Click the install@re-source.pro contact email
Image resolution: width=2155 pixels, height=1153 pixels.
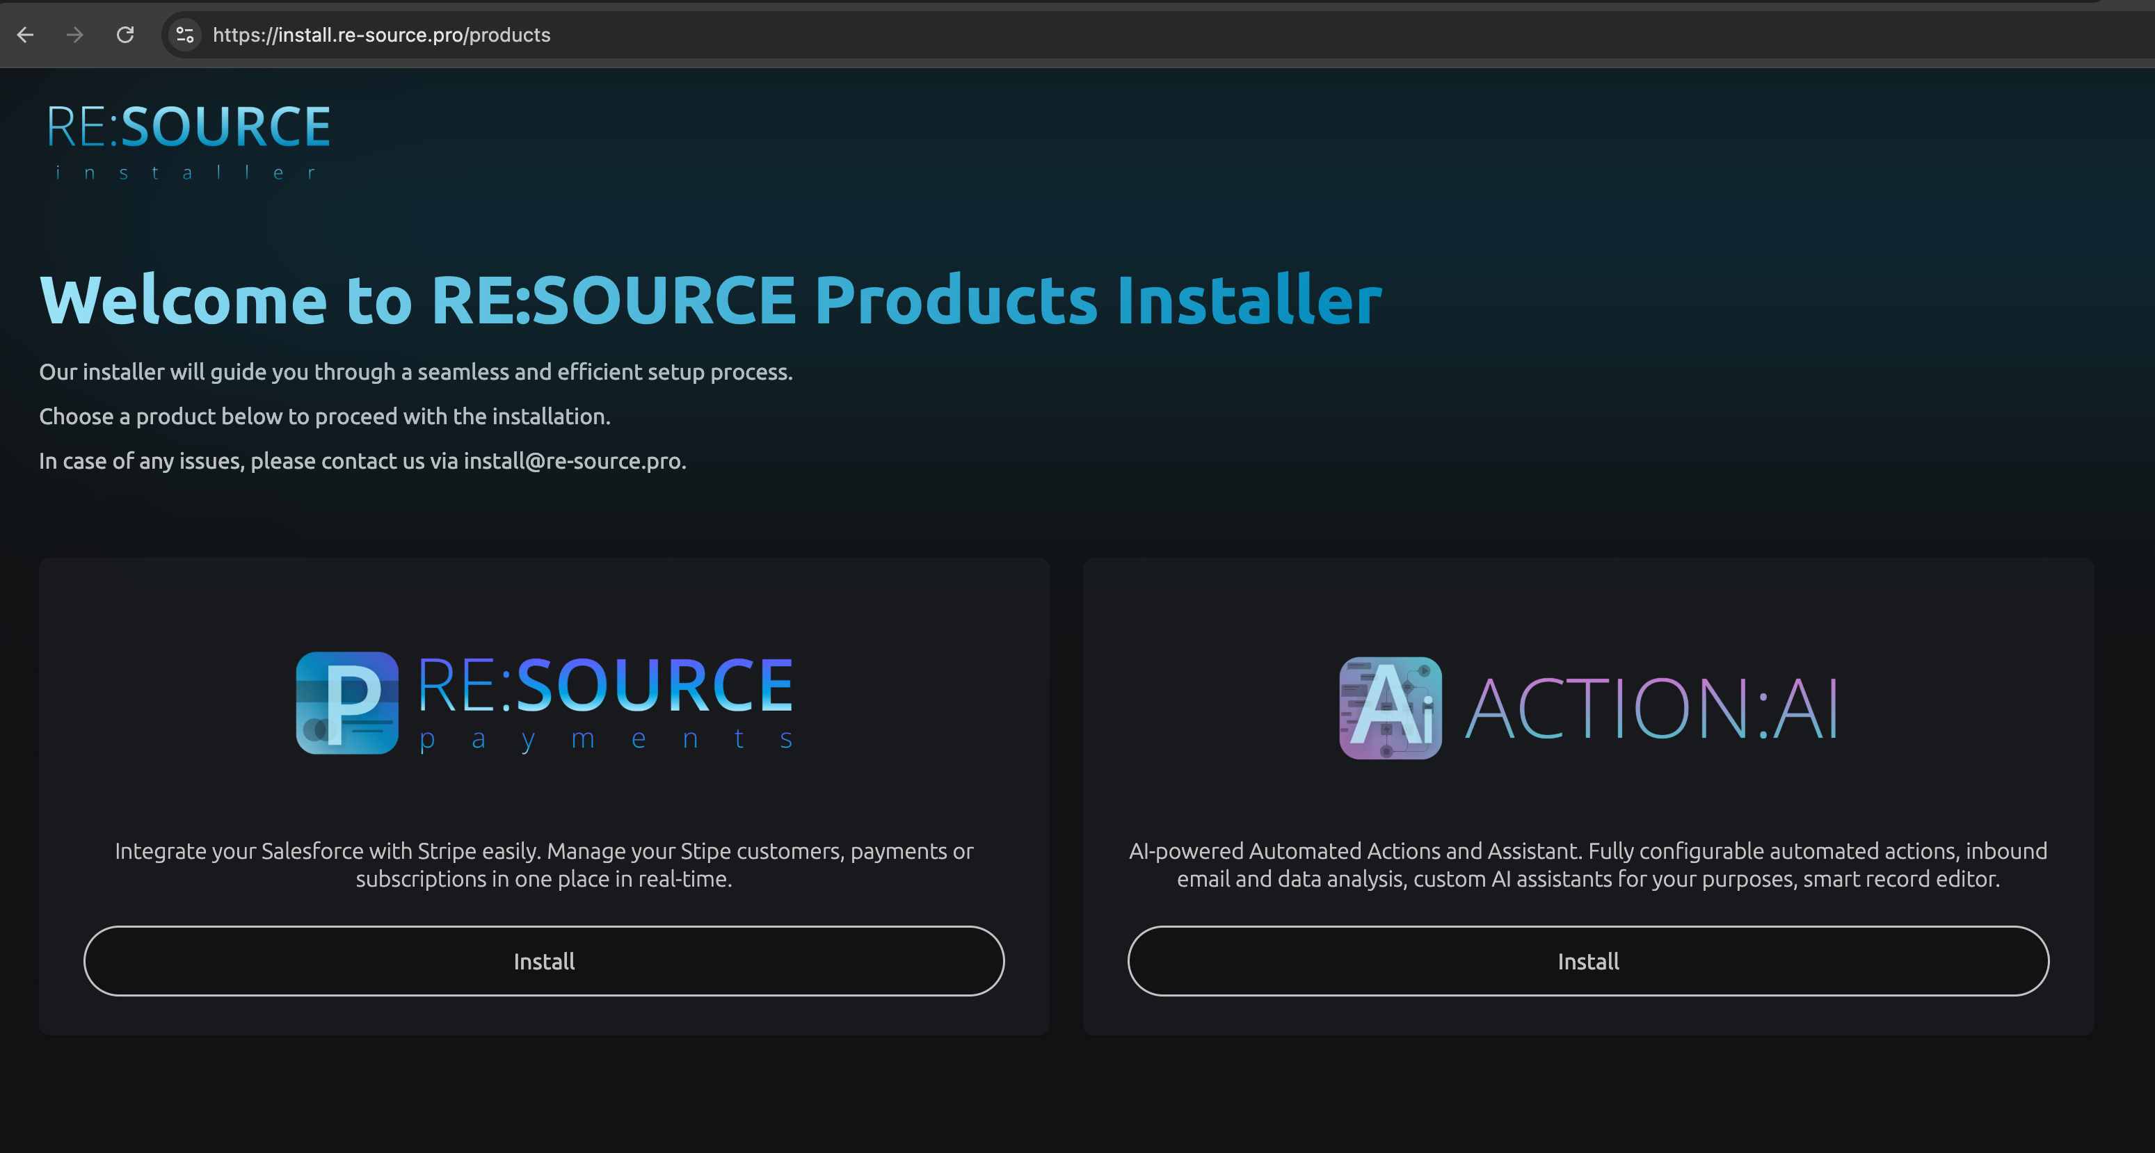572,460
